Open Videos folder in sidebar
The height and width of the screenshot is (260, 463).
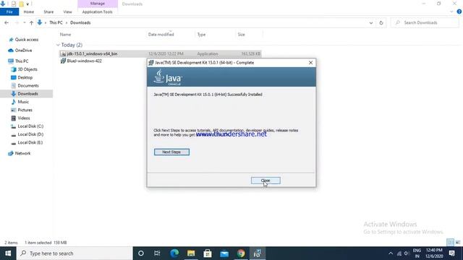click(x=24, y=118)
